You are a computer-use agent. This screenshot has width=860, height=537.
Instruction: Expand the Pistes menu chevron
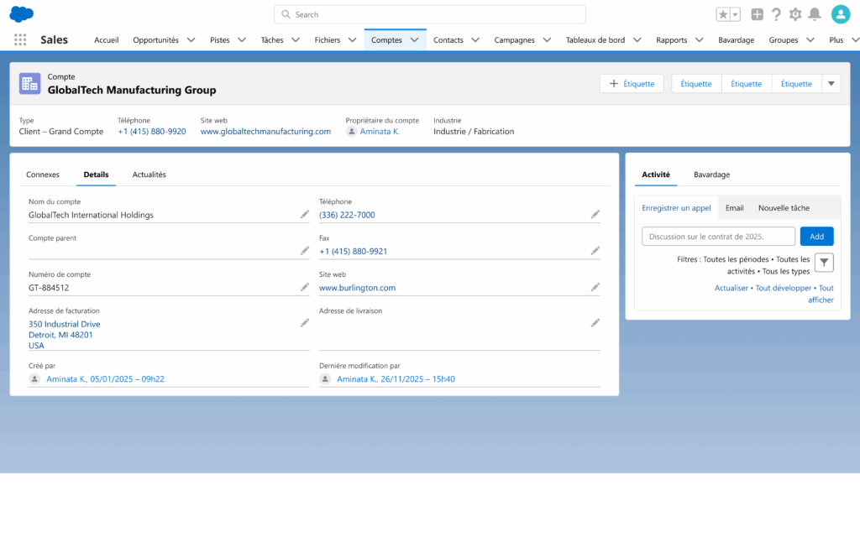[x=242, y=39]
